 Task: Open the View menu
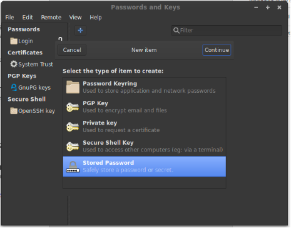[x=75, y=18]
